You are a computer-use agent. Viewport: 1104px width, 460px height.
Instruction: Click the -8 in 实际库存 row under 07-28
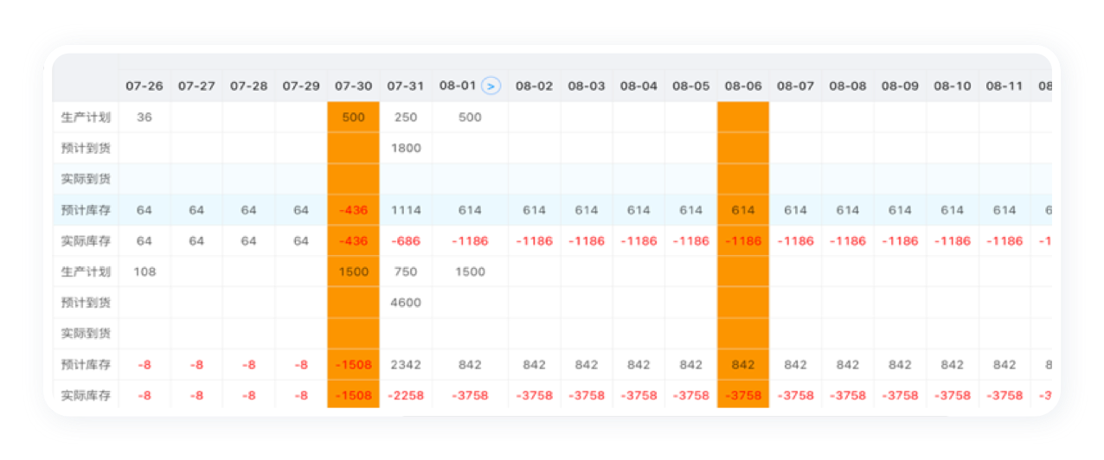(249, 395)
